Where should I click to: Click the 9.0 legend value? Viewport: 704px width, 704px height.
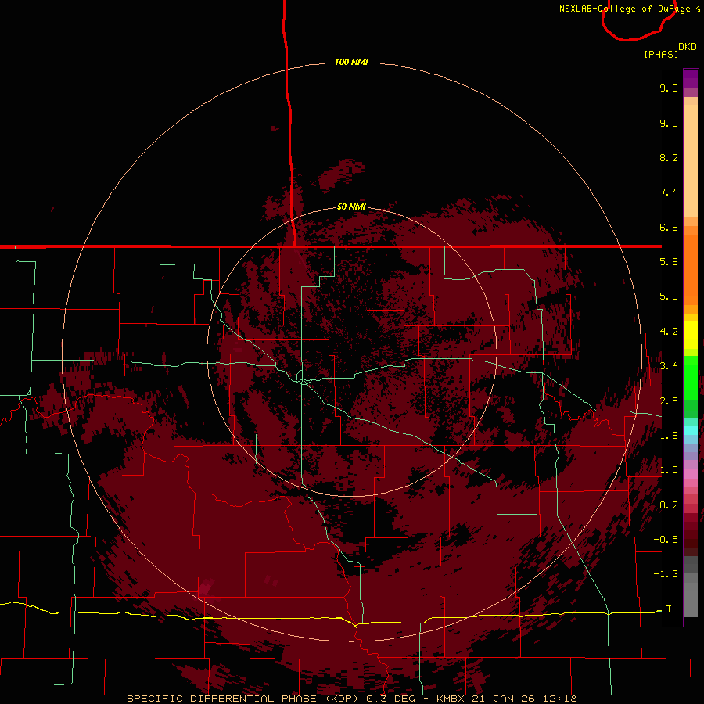[669, 123]
